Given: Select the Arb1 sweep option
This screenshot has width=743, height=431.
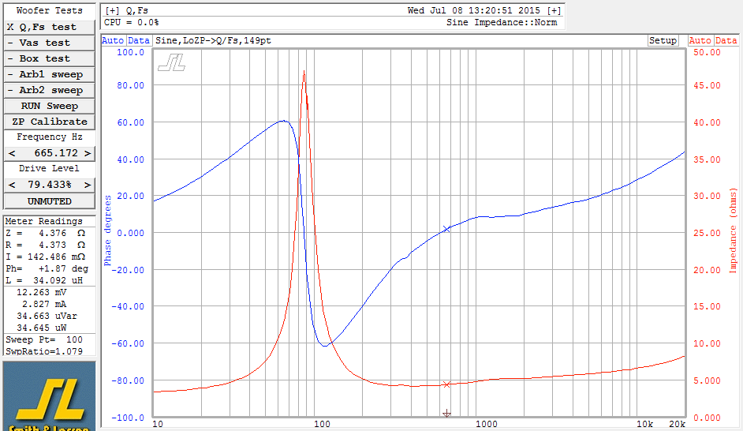Looking at the screenshot, I should coord(49,74).
